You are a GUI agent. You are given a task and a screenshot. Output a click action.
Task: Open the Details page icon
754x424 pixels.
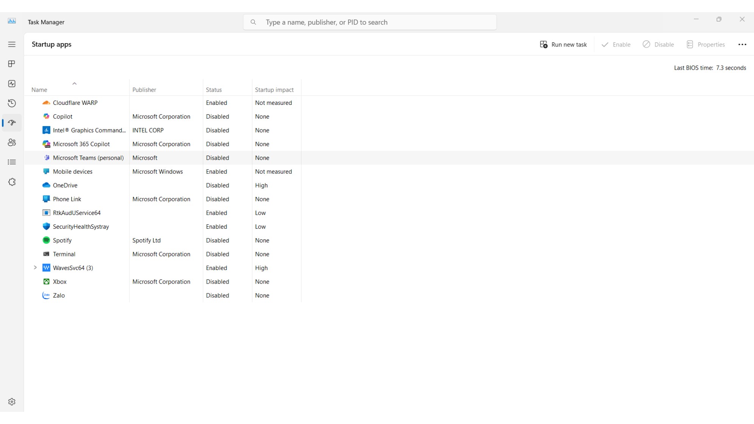12,162
